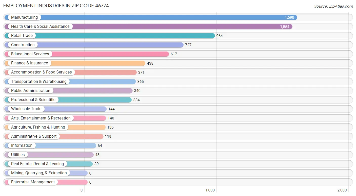Select the 64 value beside Information
The width and height of the screenshot is (356, 196).
[x=100, y=146]
